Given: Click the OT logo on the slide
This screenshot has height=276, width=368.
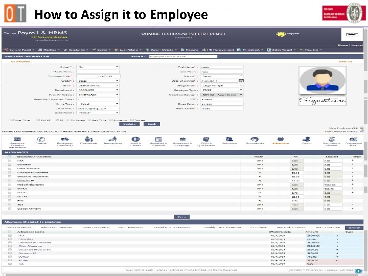Looking at the screenshot, I should (x=15, y=13).
